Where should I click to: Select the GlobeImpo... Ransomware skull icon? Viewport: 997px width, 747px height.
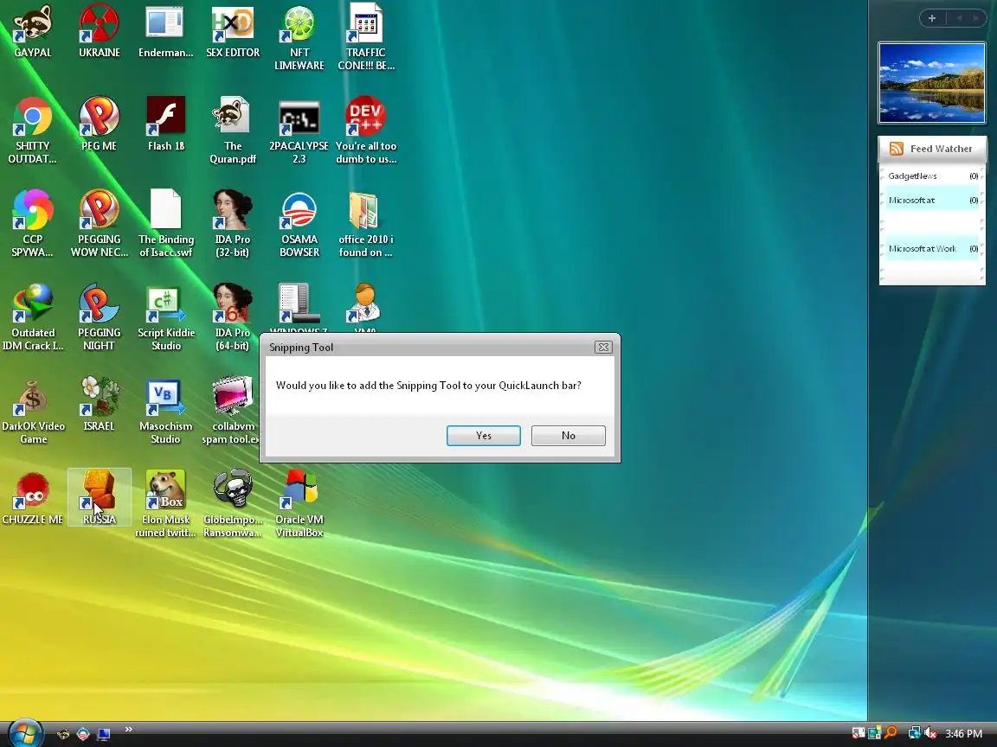[233, 504]
